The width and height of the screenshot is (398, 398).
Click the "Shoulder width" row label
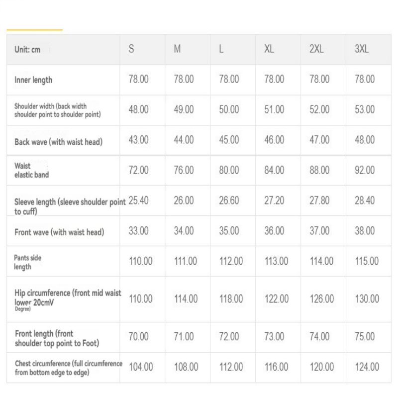pyautogui.click(x=57, y=110)
